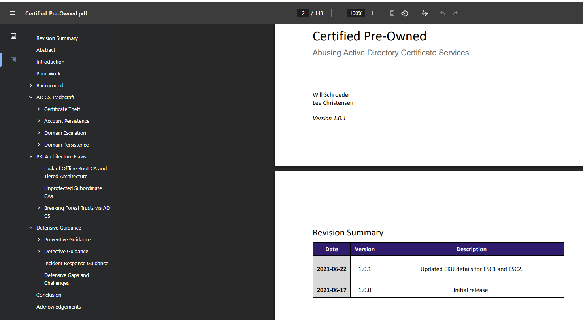This screenshot has width=583, height=320.
Task: Click the Certified Pre-Owned document heading
Action: point(370,36)
